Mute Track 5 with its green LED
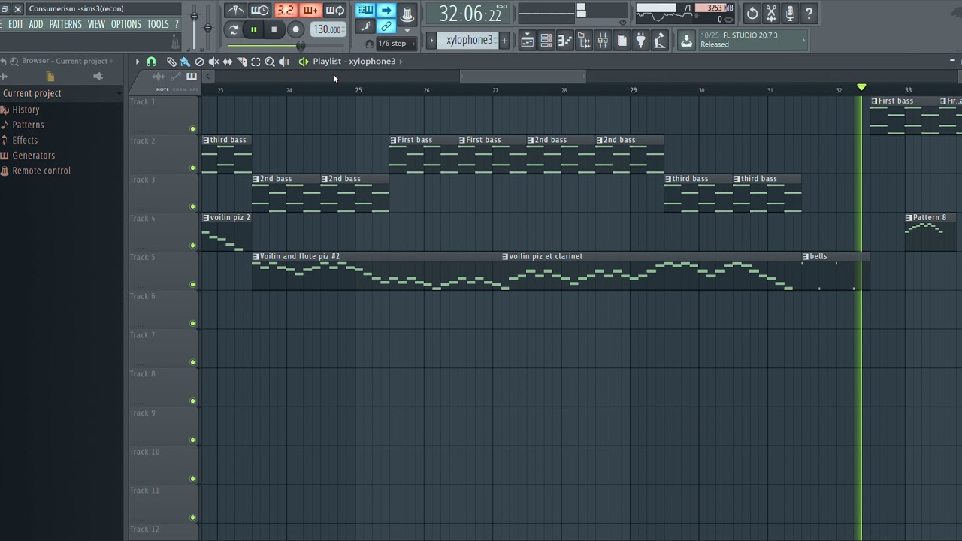The width and height of the screenshot is (962, 541). (x=192, y=284)
